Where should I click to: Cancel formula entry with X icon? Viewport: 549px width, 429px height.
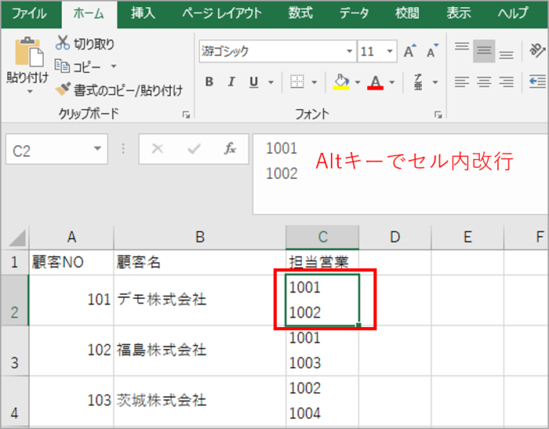[158, 149]
